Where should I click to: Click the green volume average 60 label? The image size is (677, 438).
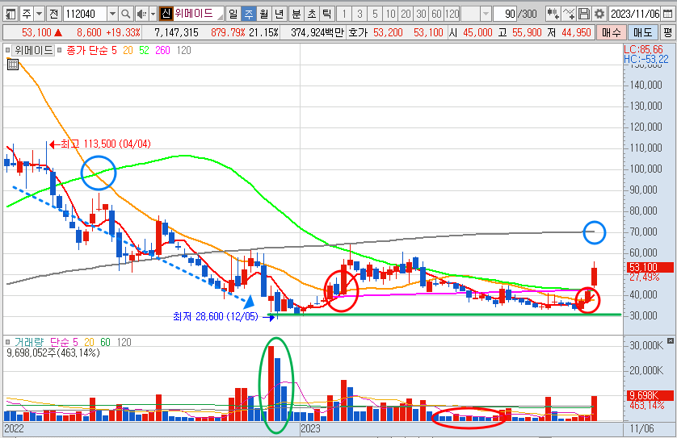click(105, 342)
